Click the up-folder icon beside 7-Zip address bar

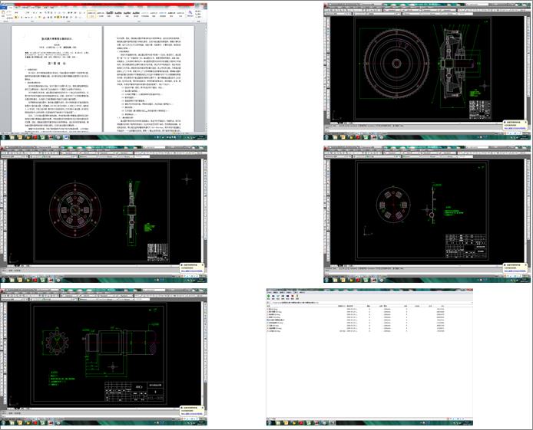268,303
